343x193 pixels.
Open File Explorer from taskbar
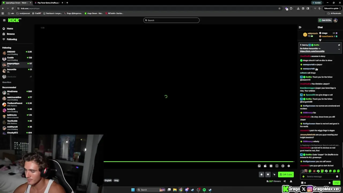pos(175,190)
